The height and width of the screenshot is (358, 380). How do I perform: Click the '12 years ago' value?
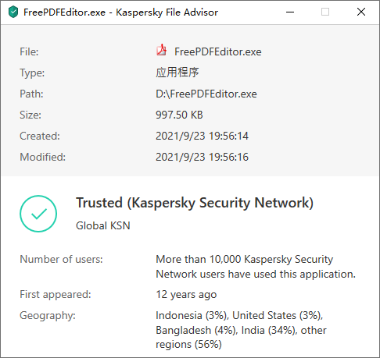coord(186,295)
